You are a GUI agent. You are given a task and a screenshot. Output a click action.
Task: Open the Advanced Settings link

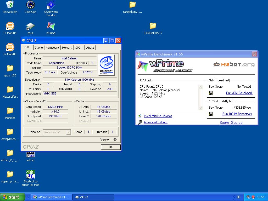156,122
